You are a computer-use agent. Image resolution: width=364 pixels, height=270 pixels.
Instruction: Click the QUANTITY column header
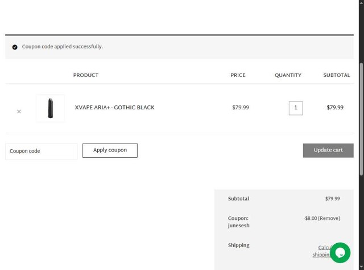tap(288, 75)
